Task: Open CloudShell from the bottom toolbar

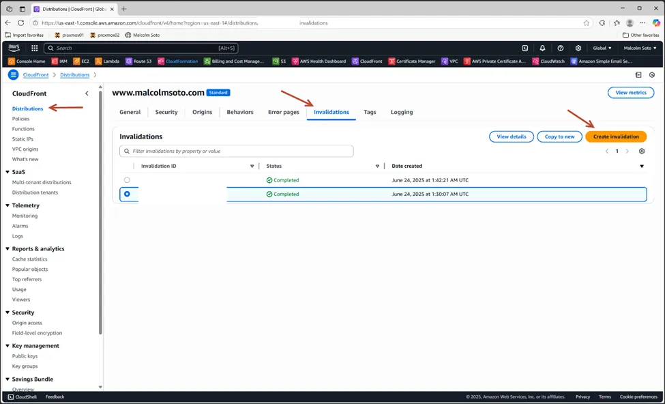Action: pyautogui.click(x=21, y=396)
